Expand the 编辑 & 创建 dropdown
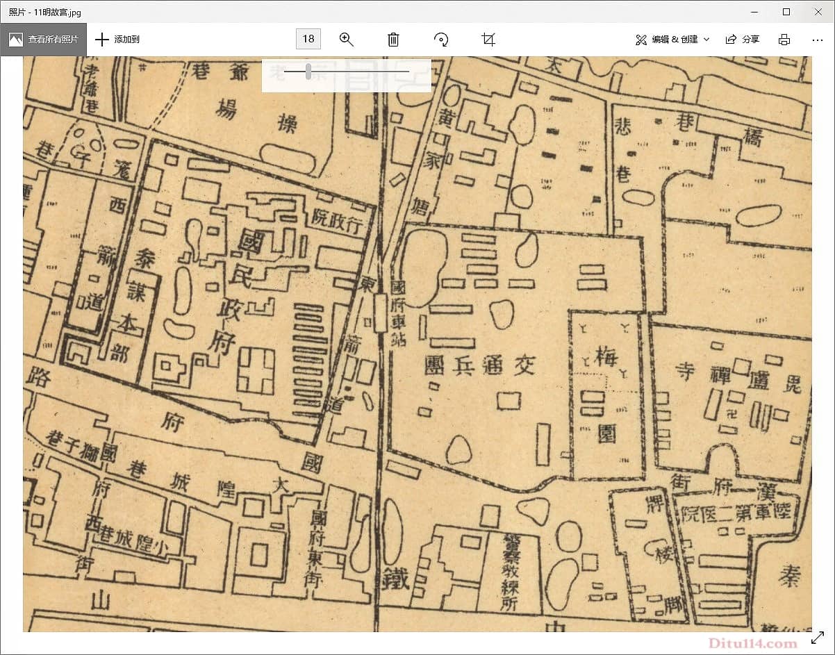The image size is (835, 655). (x=672, y=40)
